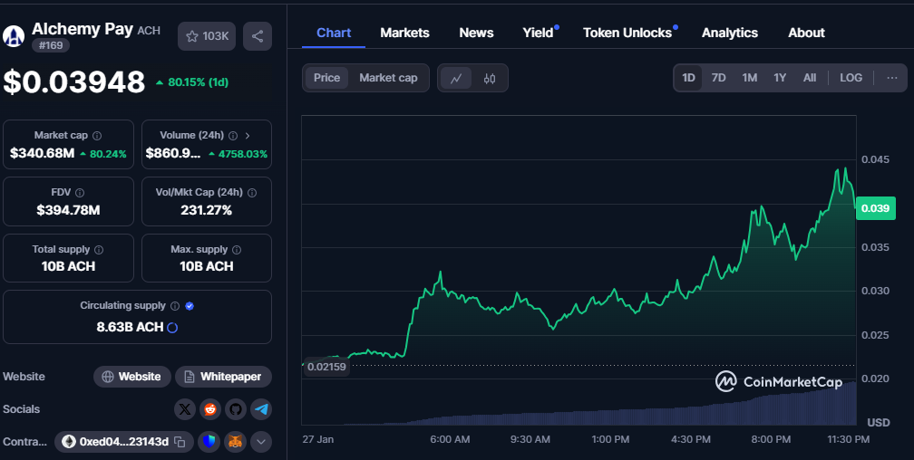Image resolution: width=914 pixels, height=460 pixels.
Task: Open Total supply info icon
Action: pos(99,250)
